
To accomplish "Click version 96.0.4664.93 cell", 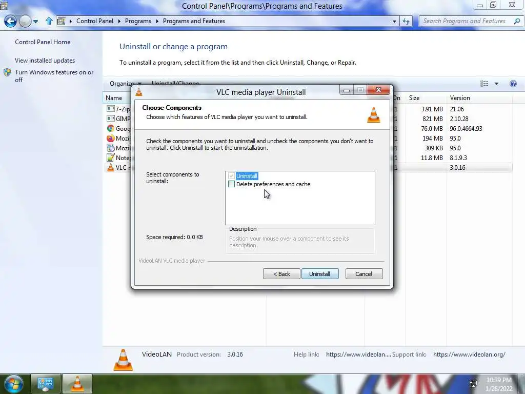I will [466, 128].
